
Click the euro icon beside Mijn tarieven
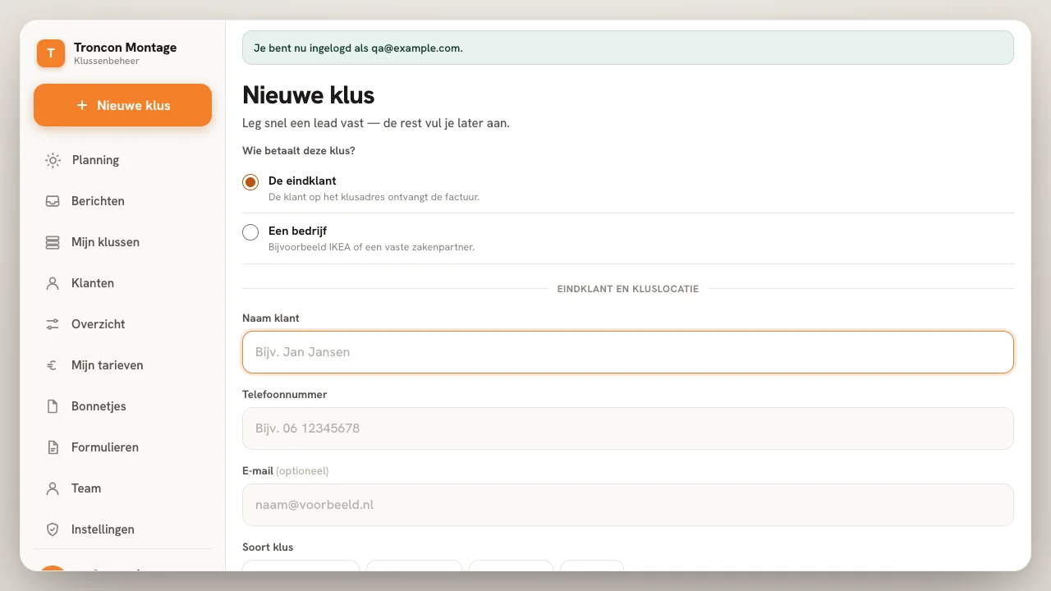point(53,365)
